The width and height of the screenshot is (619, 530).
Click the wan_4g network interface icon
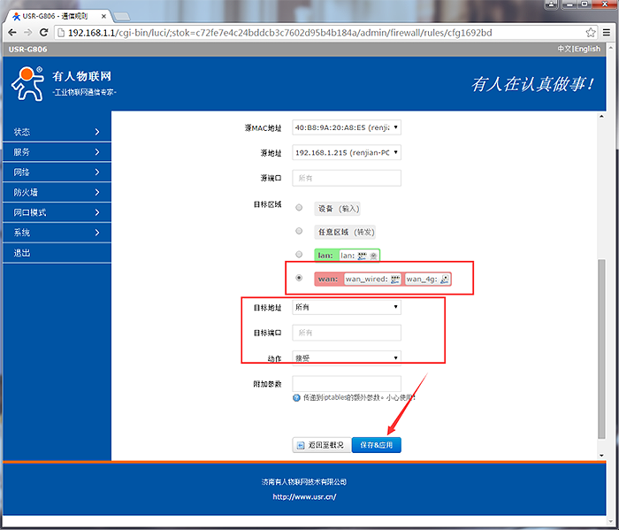pos(444,279)
